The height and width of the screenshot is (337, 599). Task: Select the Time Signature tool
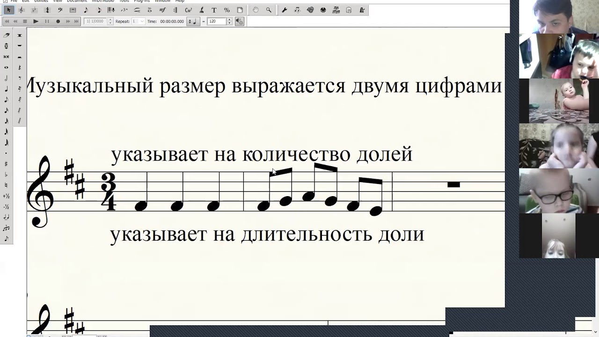(47, 10)
